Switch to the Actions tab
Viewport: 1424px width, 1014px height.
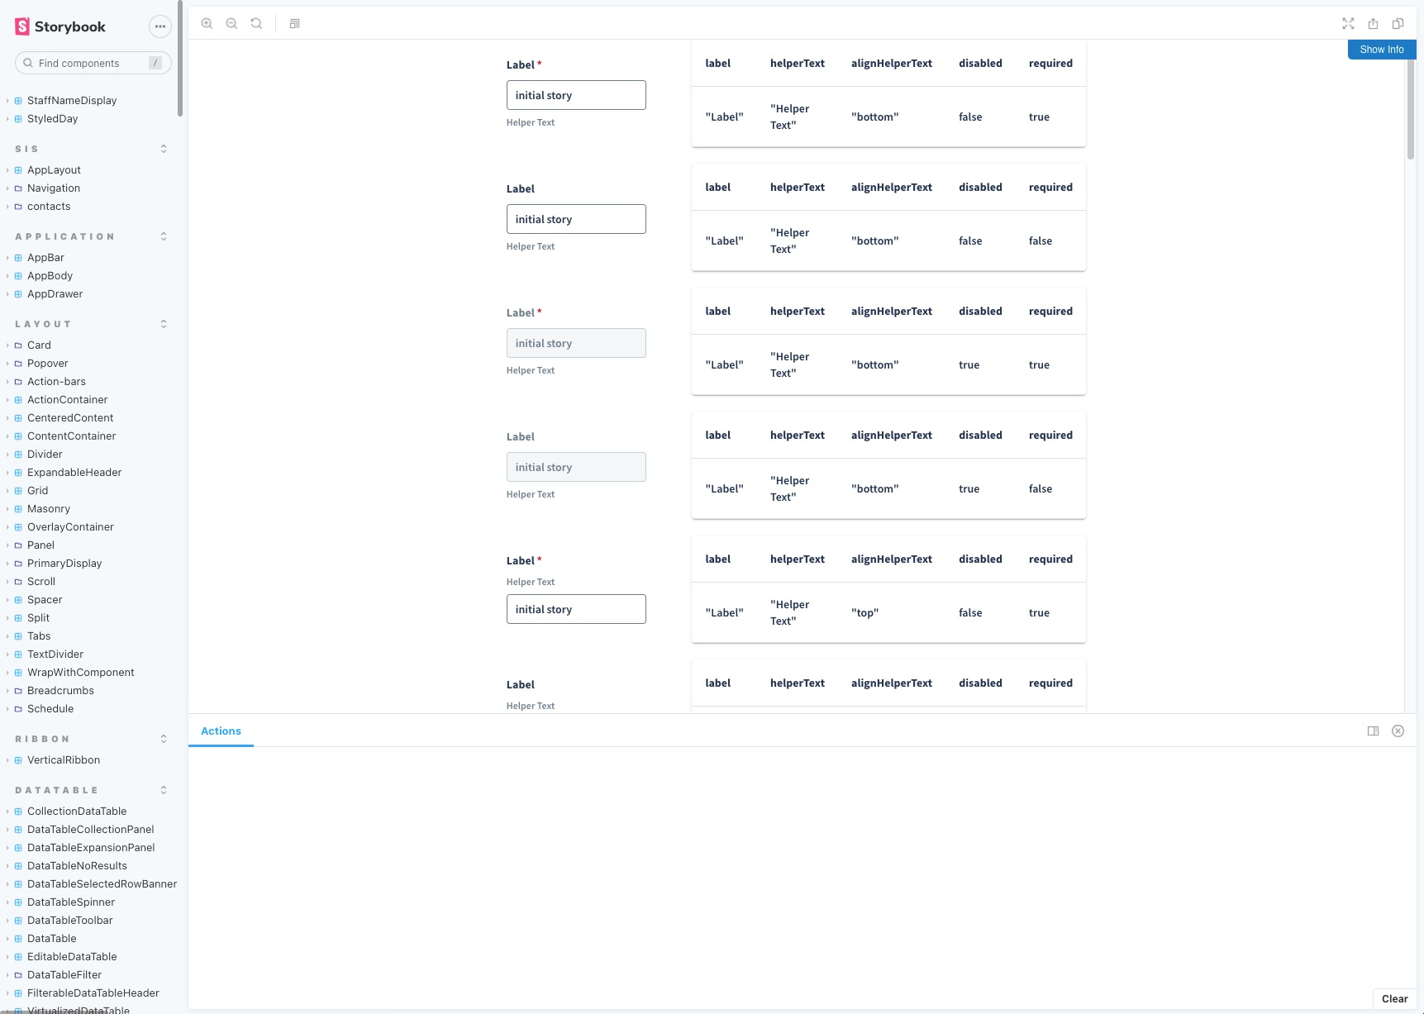click(x=221, y=731)
